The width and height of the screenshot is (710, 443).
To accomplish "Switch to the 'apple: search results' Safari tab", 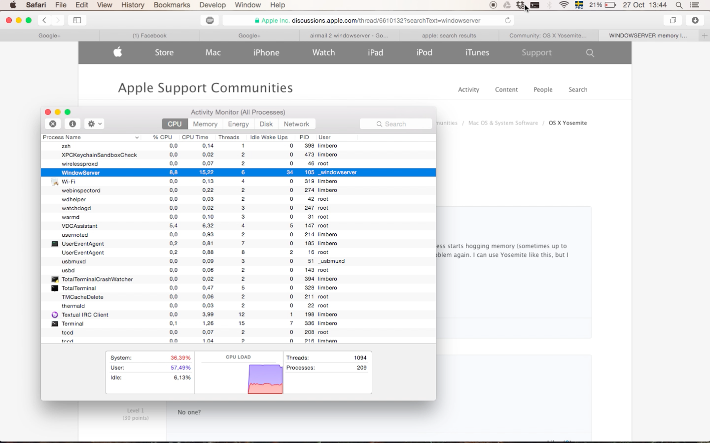I will [449, 35].
